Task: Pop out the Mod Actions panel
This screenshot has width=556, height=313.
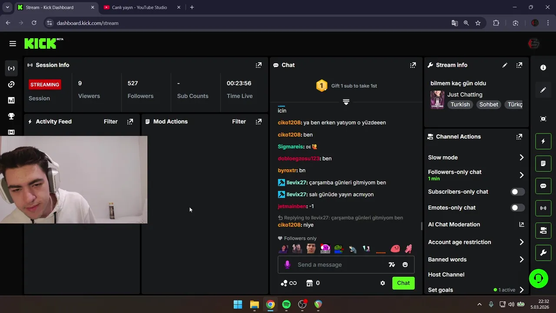Action: [258, 122]
